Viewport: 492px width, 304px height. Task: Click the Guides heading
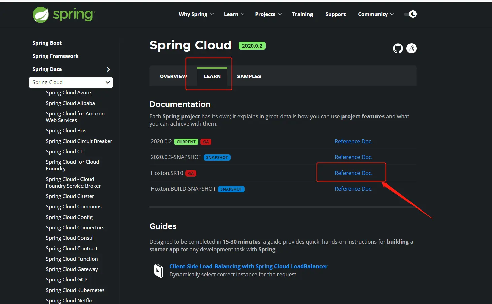click(163, 226)
